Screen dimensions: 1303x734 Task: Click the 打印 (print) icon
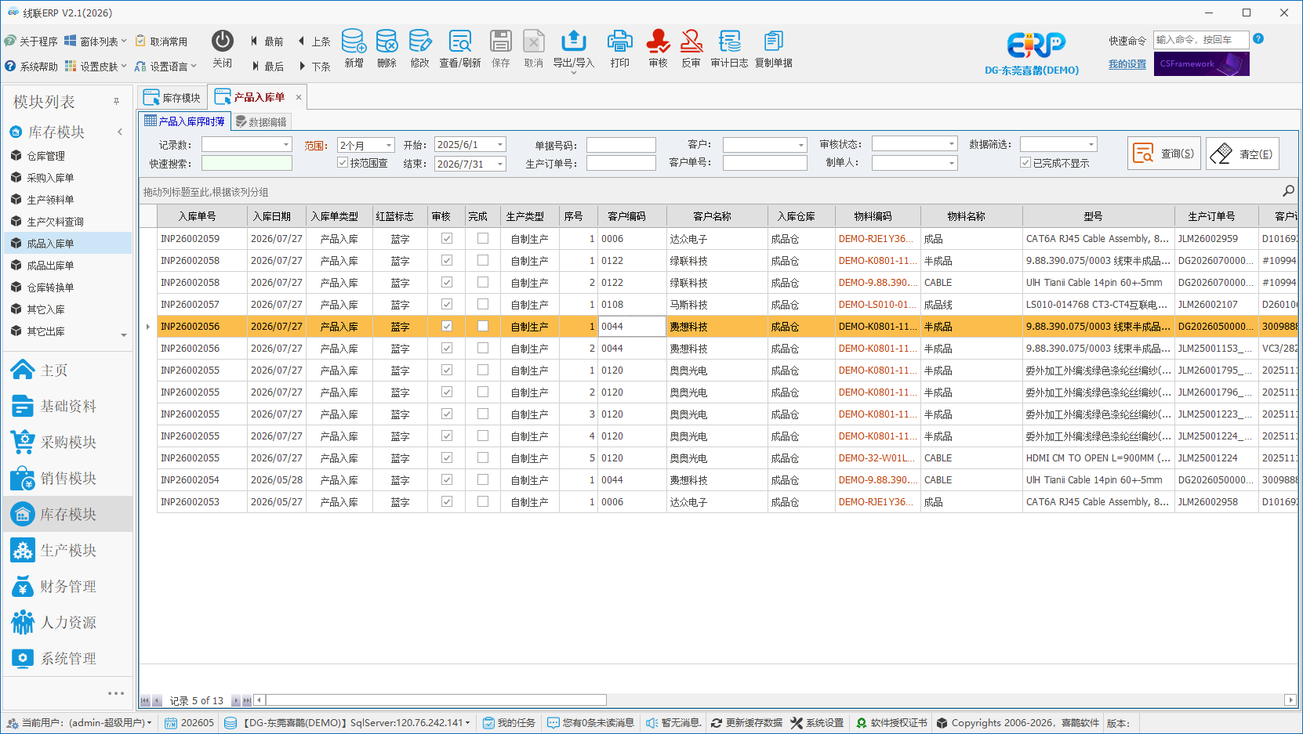pyautogui.click(x=619, y=42)
